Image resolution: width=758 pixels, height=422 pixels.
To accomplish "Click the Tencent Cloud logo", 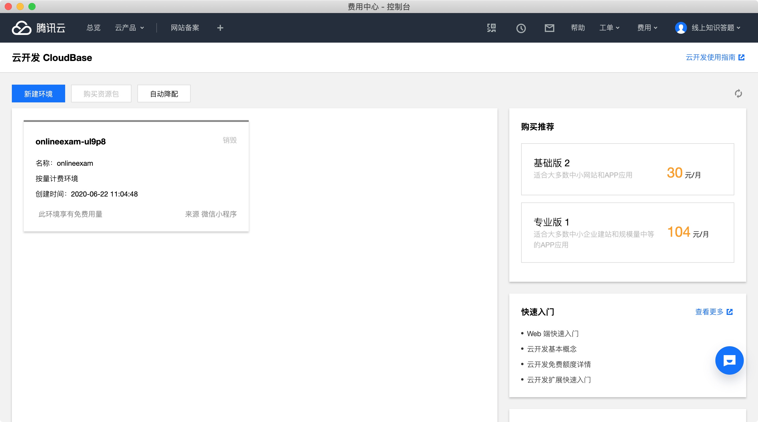I will click(38, 28).
